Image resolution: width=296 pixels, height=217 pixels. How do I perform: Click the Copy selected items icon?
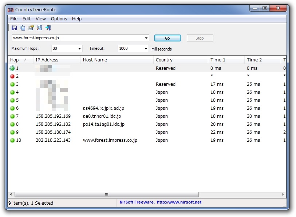click(23, 28)
